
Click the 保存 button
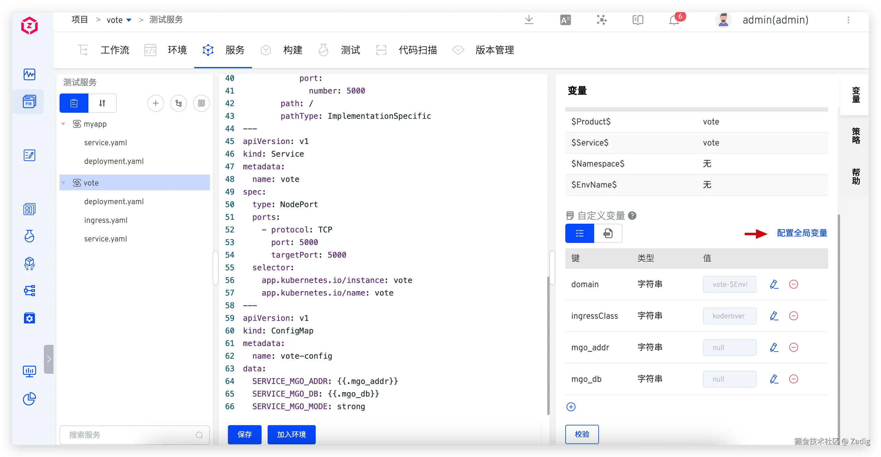tap(244, 434)
